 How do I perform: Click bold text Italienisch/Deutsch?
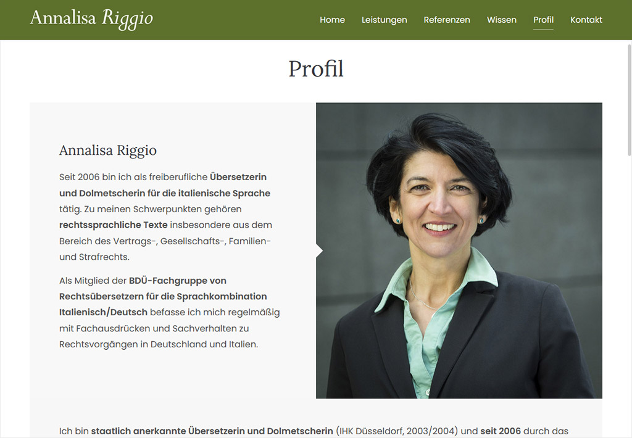tap(103, 312)
